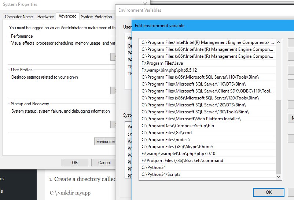Select C:\Python34\Scripts entry

click(x=207, y=174)
